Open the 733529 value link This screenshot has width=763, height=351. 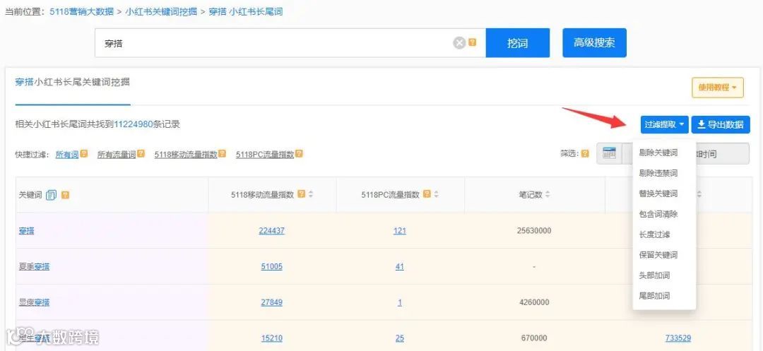[x=678, y=338]
